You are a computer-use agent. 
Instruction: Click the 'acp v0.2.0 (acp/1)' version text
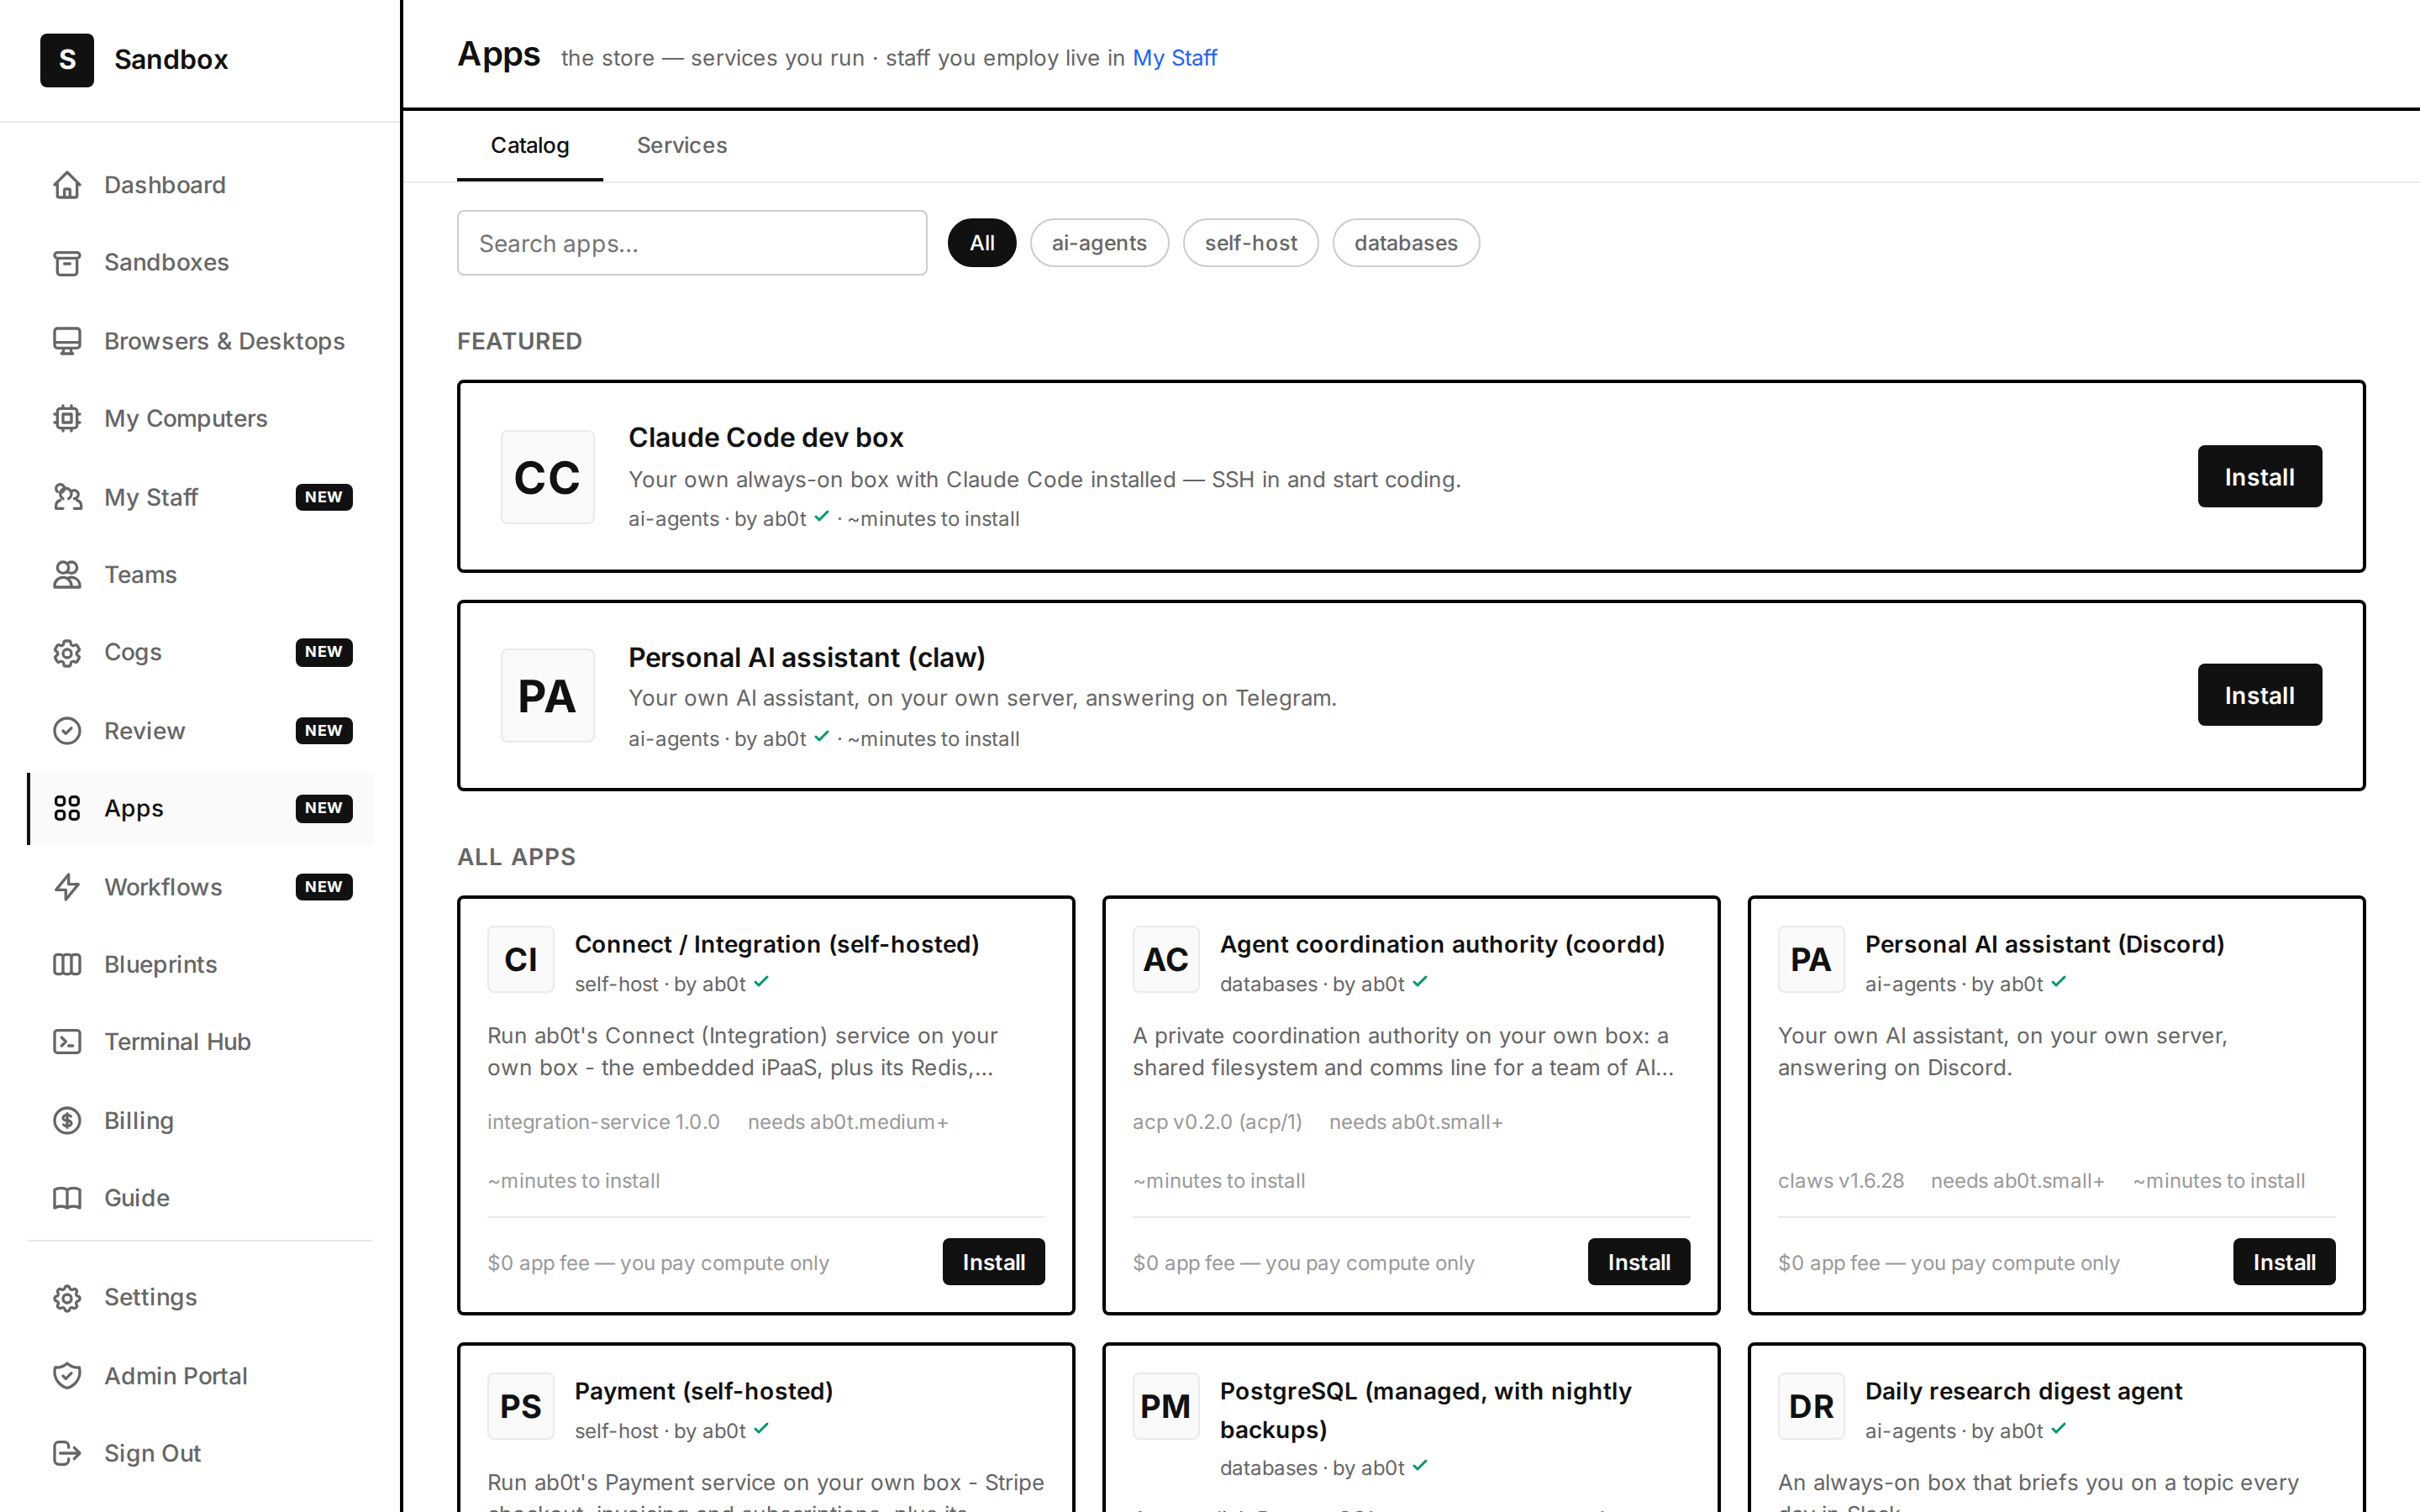coord(1217,1122)
